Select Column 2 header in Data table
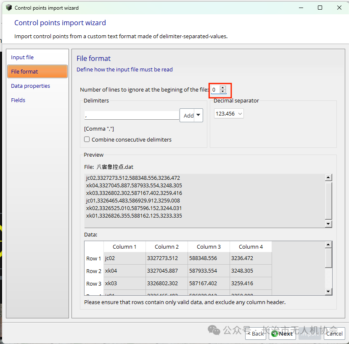This screenshot has height=344, width=349. [x=167, y=247]
